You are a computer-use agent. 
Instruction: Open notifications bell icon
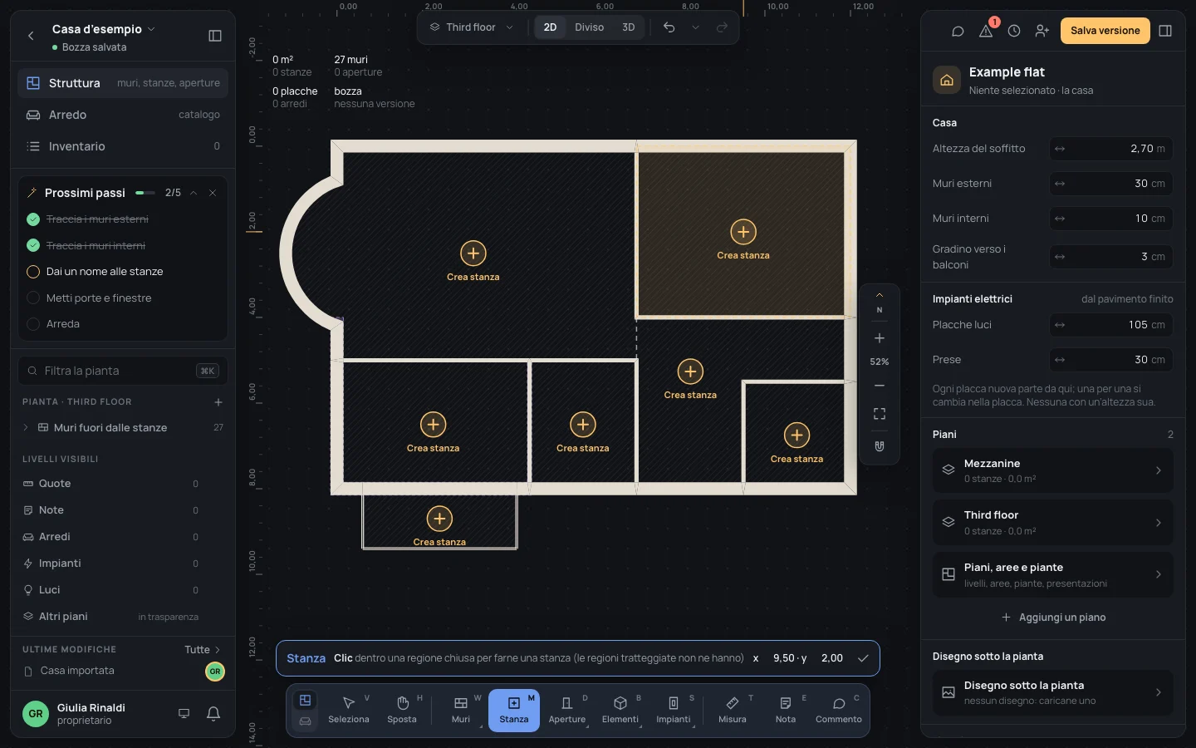(213, 713)
